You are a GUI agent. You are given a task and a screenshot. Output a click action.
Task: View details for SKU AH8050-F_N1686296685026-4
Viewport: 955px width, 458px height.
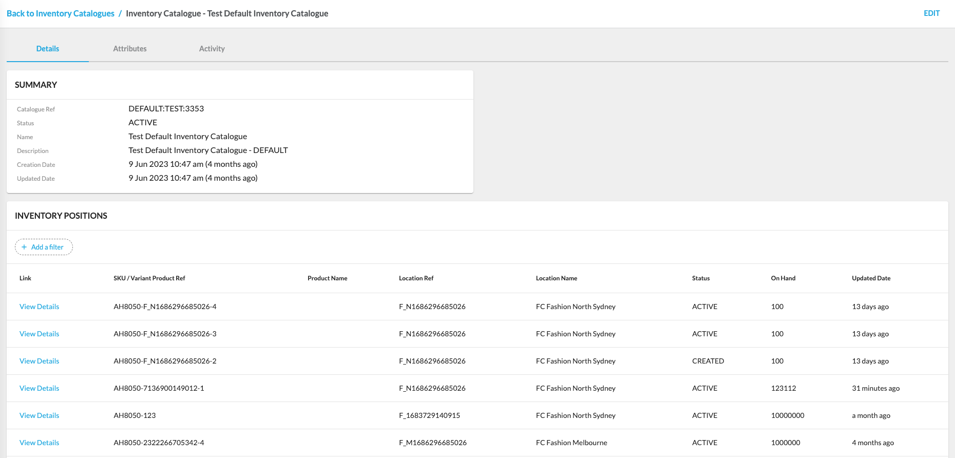[39, 307]
